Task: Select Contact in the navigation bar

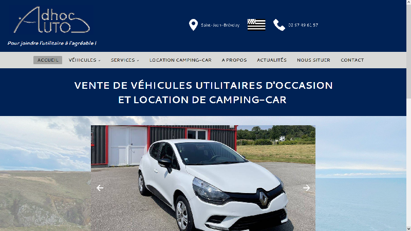Action: (352, 60)
